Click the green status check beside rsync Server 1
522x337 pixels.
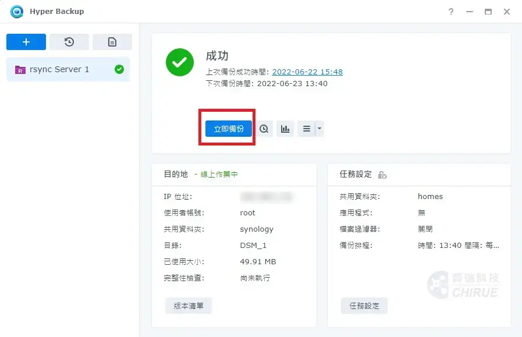click(x=119, y=69)
